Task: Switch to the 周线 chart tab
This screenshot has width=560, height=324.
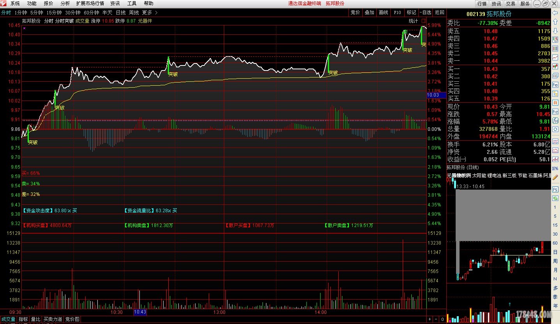Action: [x=134, y=12]
